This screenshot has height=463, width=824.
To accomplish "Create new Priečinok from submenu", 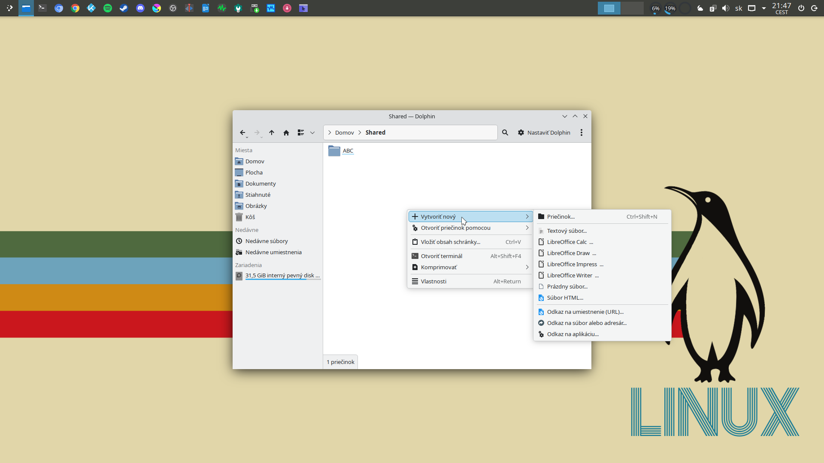I will pyautogui.click(x=602, y=217).
